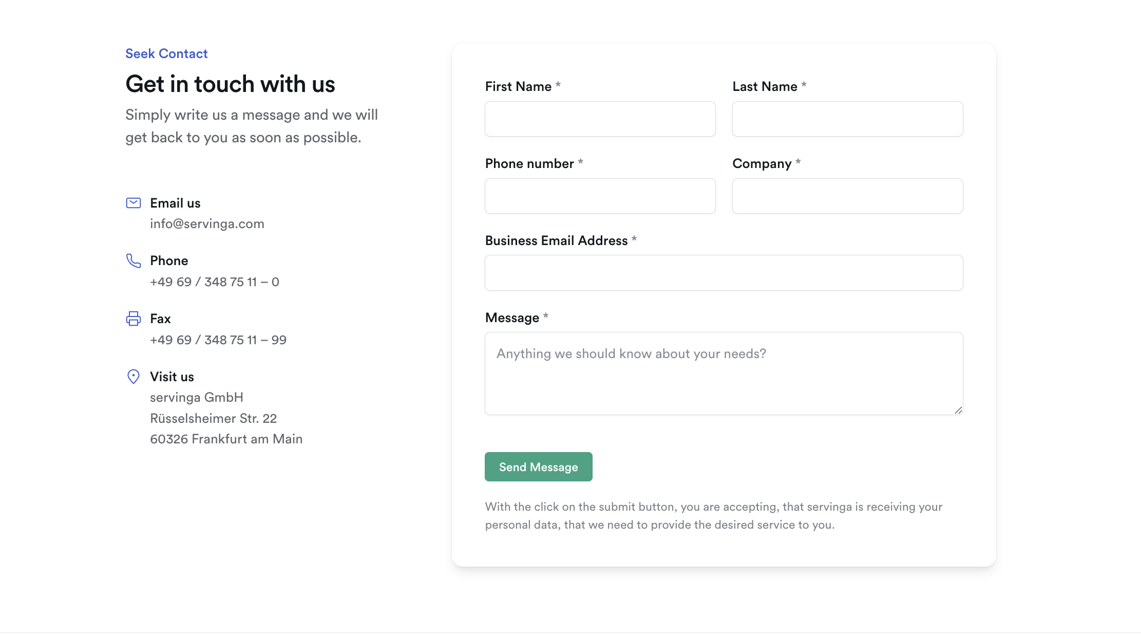The image size is (1141, 635).
Task: Click into the Last Name field
Action: [847, 119]
